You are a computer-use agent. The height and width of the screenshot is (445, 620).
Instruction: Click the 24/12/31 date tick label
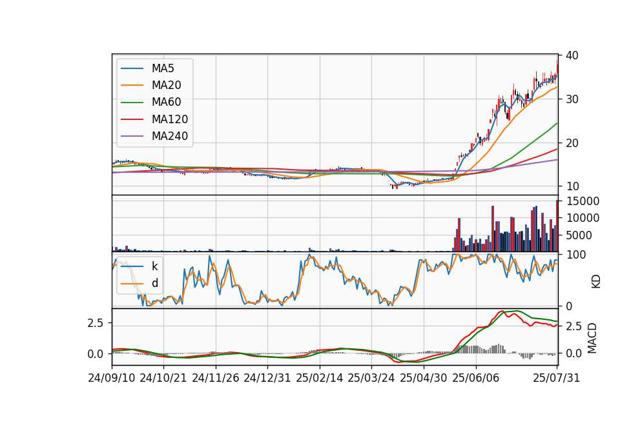(267, 378)
